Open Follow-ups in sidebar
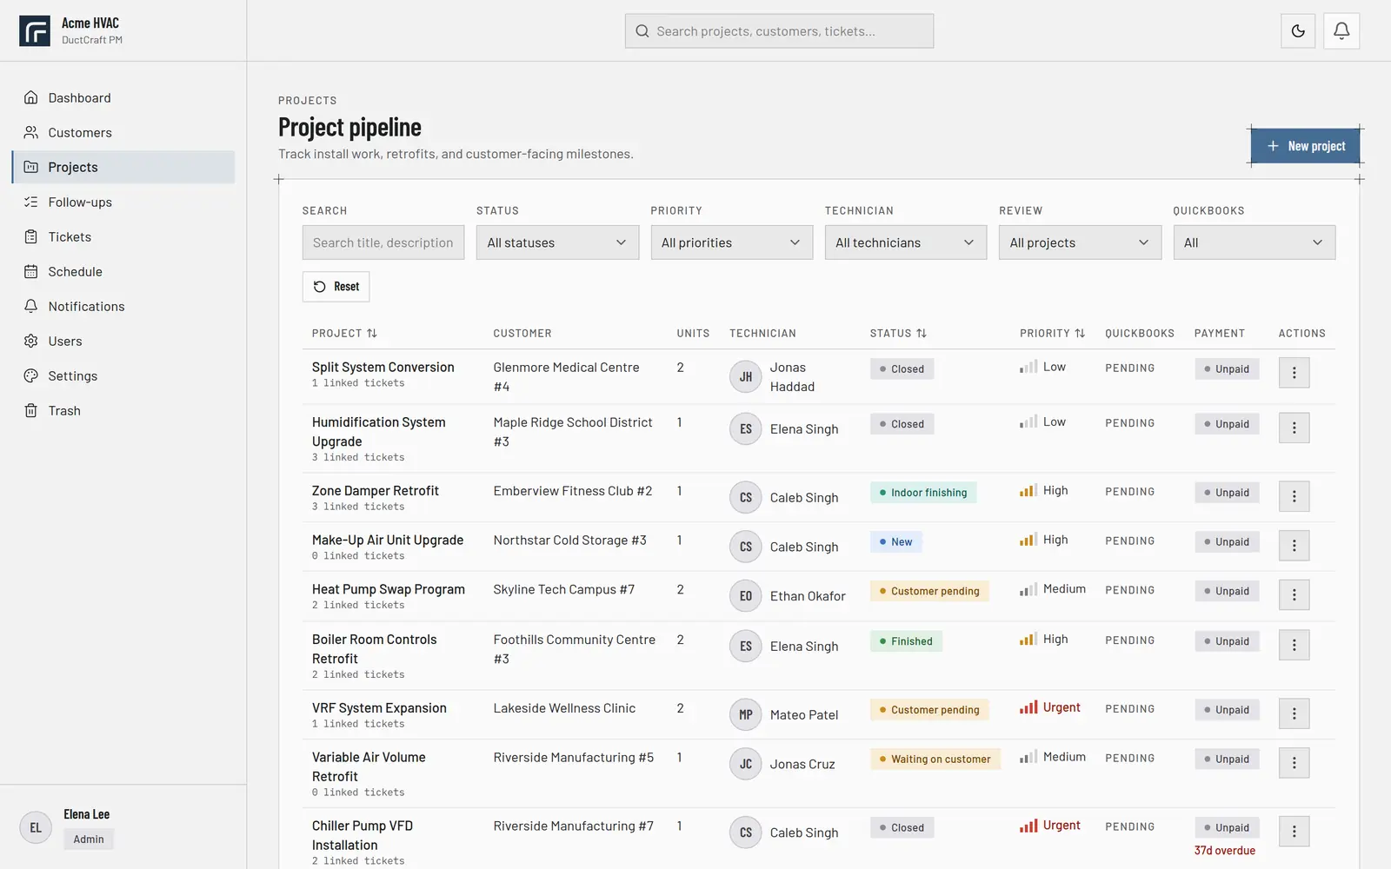The image size is (1391, 869). (123, 202)
